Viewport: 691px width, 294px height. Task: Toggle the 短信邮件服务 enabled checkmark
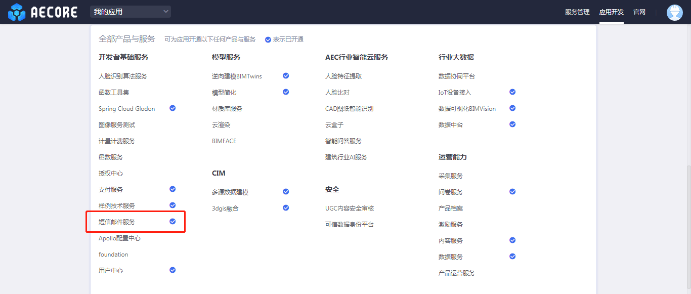[172, 222]
